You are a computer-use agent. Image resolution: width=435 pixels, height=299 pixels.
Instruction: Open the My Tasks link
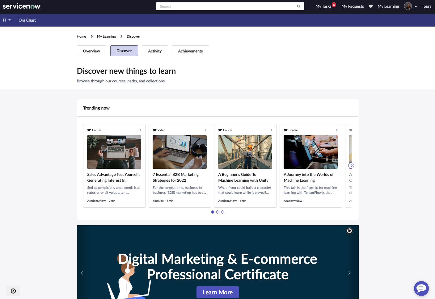(x=323, y=6)
